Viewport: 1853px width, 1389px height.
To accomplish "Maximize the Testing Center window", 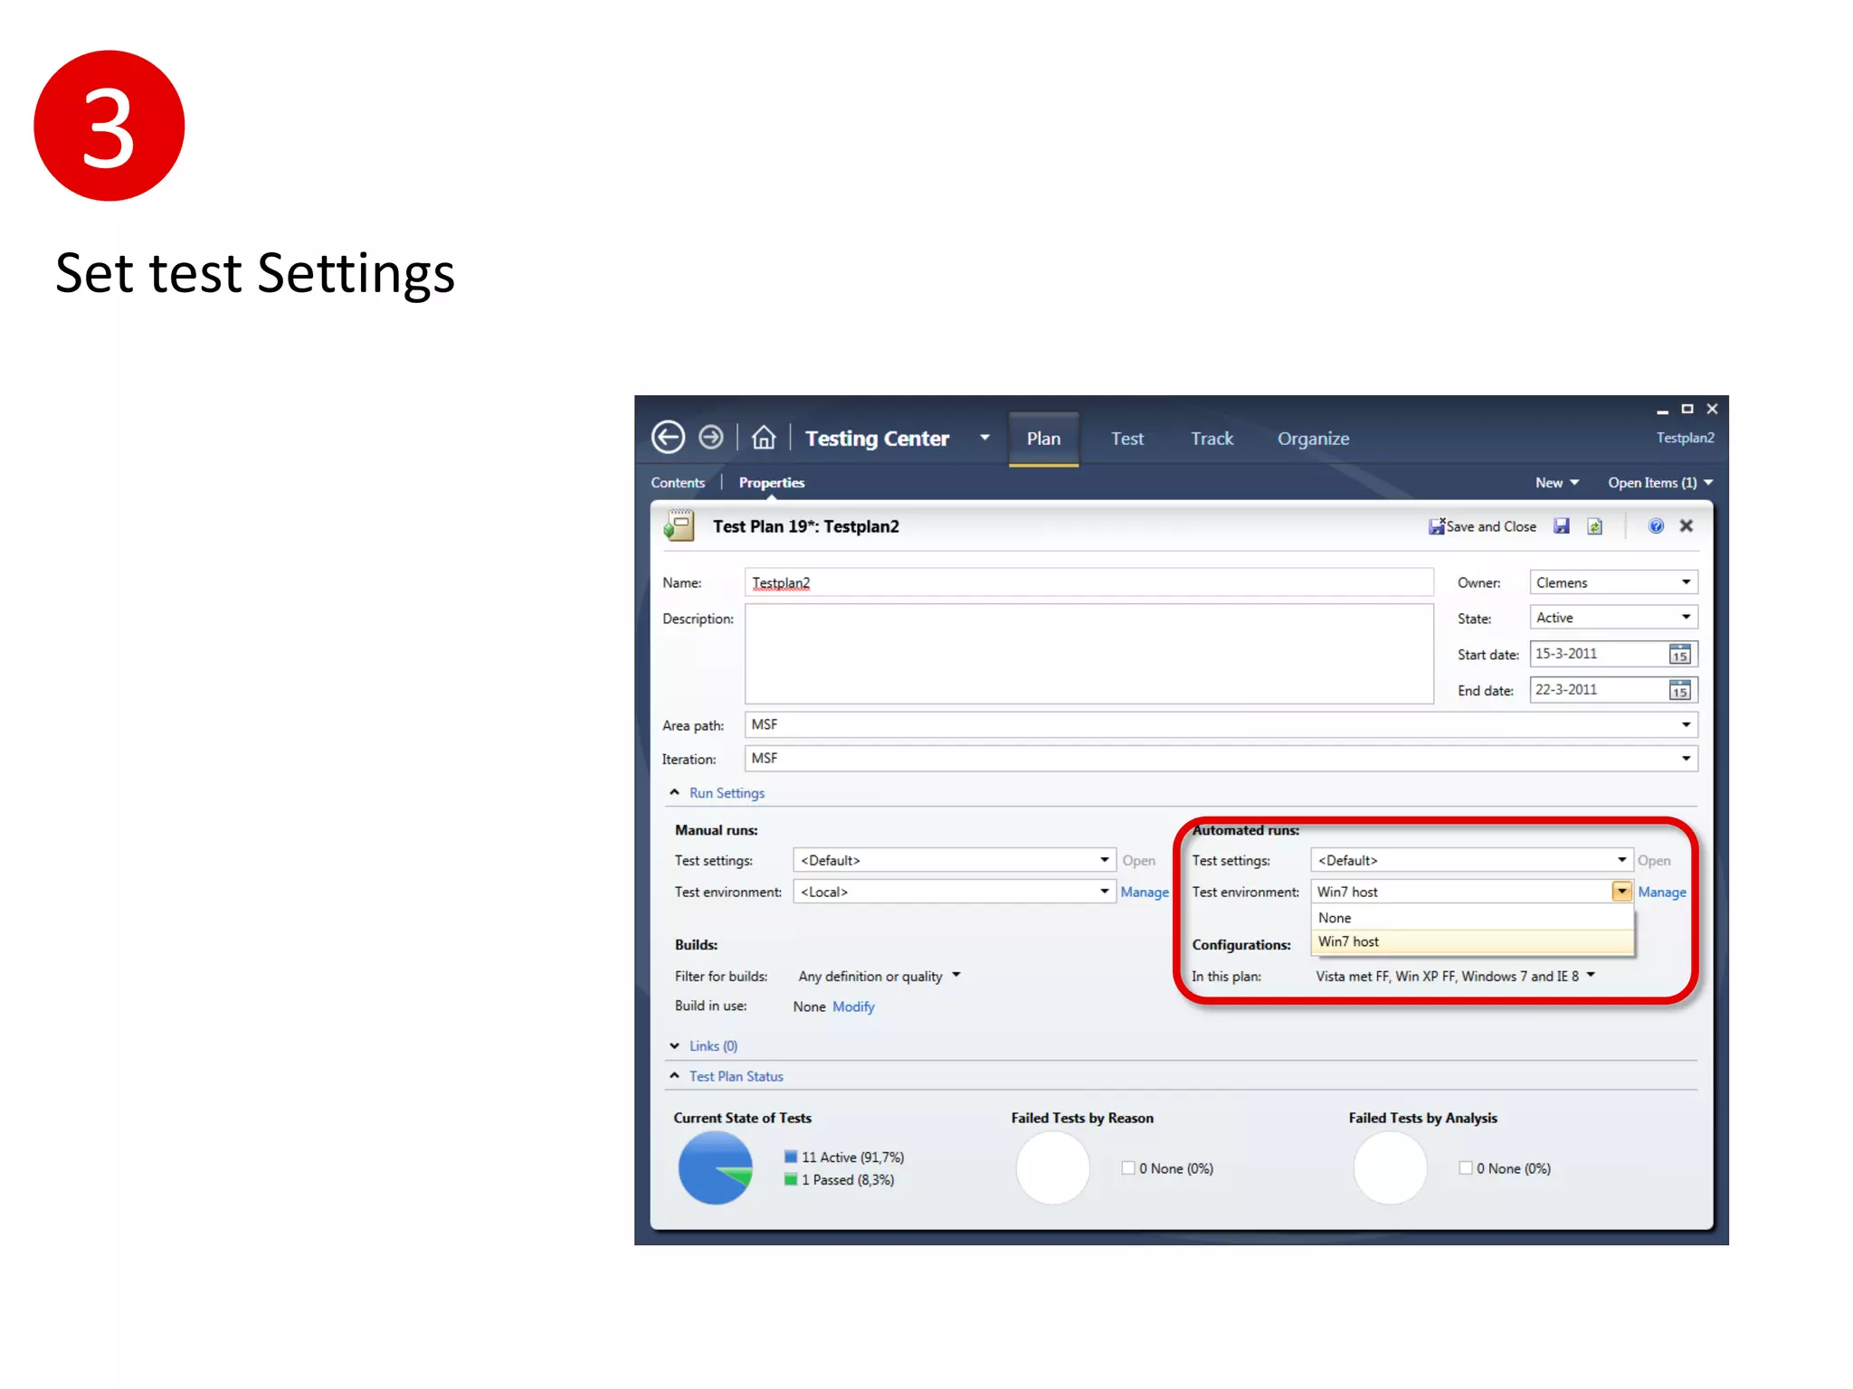I will pos(1687,409).
